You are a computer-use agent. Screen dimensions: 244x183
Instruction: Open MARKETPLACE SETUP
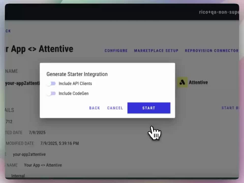point(156,51)
